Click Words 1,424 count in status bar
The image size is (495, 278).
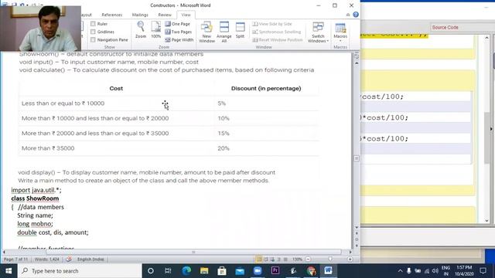[x=46, y=259]
